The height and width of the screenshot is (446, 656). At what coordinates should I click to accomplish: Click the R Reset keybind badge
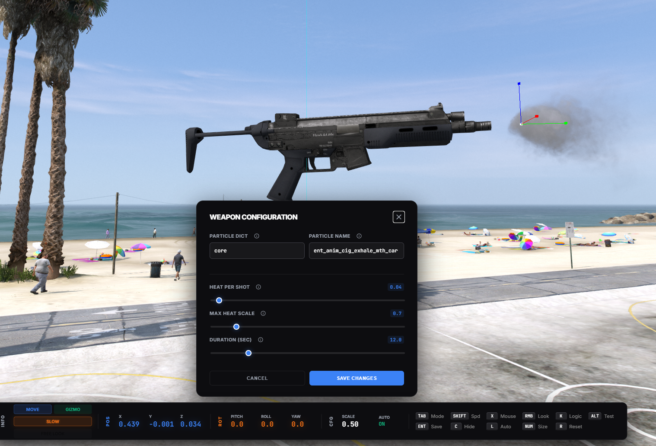561,426
